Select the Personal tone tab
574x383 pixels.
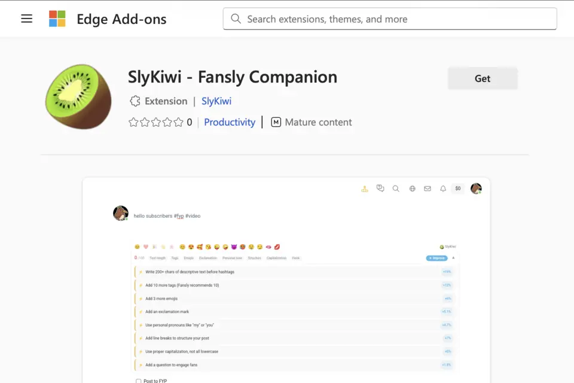[232, 258]
